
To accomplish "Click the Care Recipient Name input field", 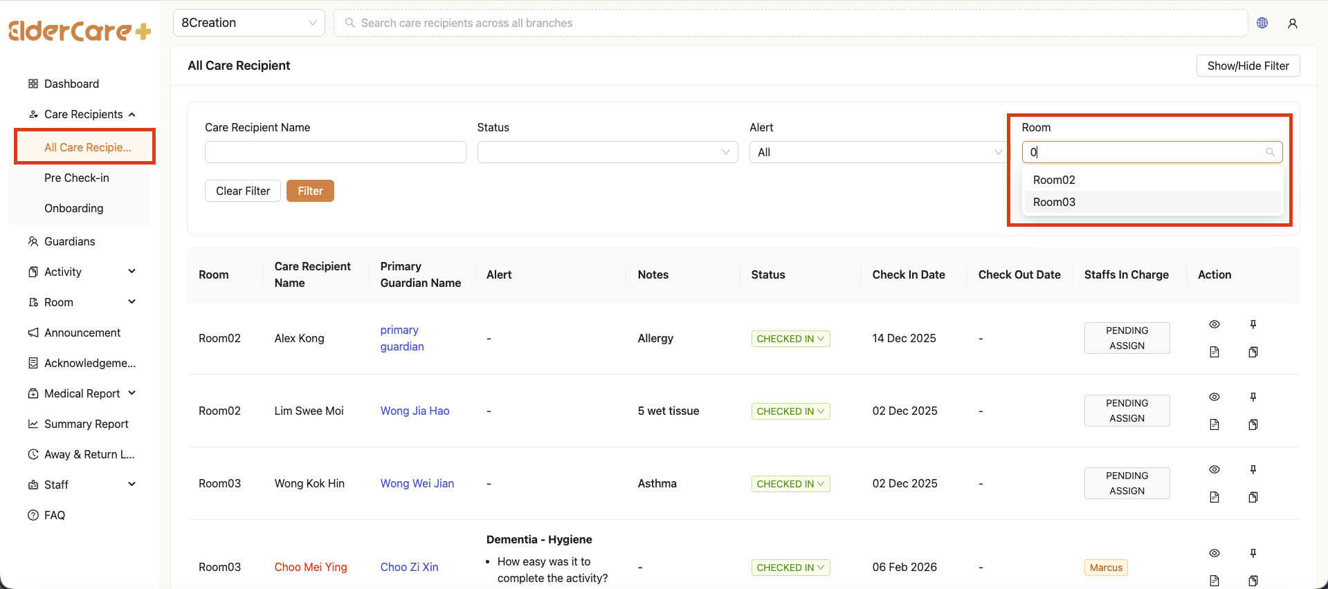I will click(x=335, y=152).
